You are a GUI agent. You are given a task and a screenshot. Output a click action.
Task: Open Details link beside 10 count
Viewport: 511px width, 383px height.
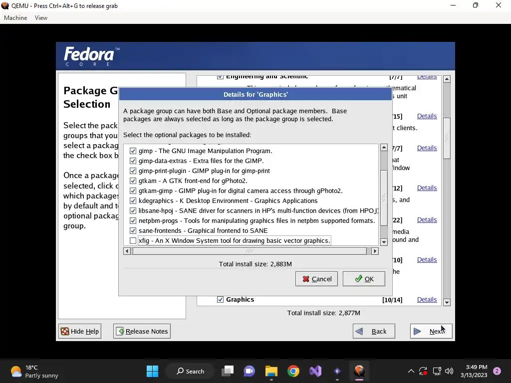point(427,259)
